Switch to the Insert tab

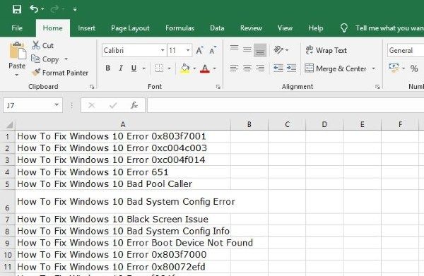click(x=86, y=28)
